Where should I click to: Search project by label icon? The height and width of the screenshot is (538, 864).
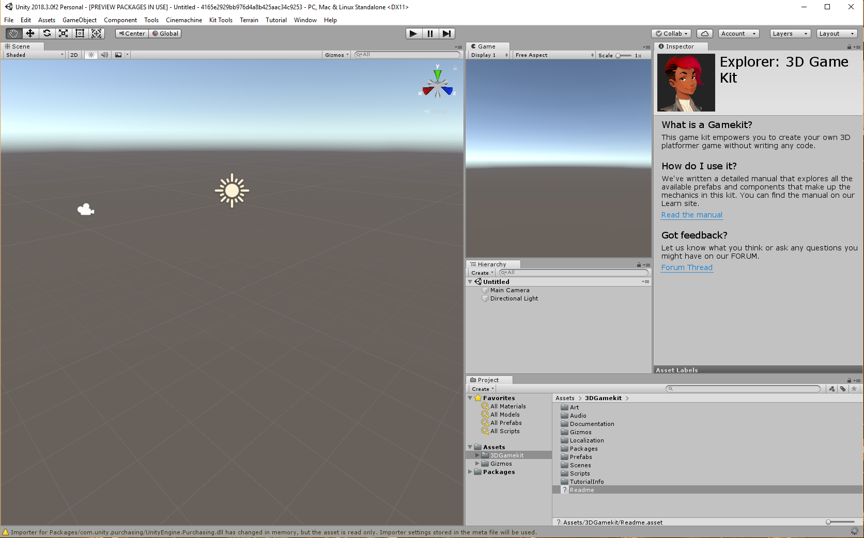point(843,389)
